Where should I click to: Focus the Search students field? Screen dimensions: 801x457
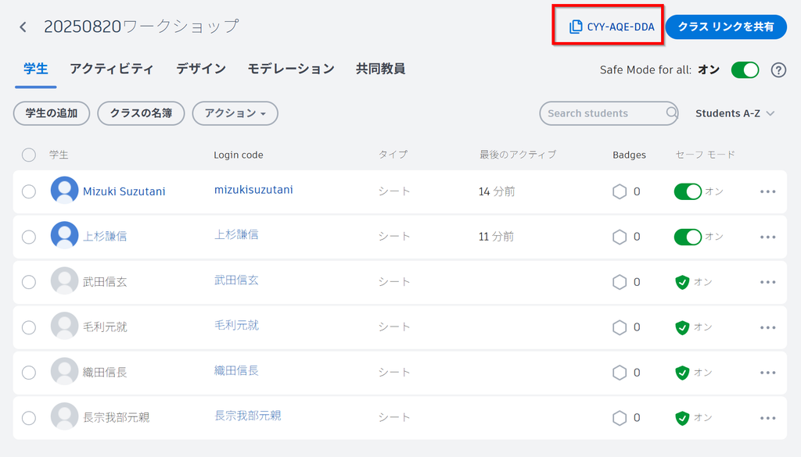point(602,113)
